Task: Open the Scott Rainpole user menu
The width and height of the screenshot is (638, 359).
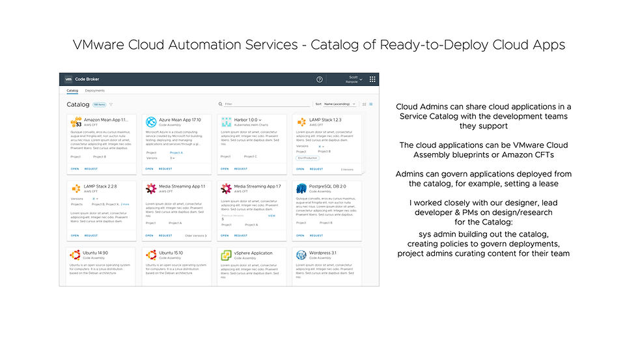Action: click(354, 79)
